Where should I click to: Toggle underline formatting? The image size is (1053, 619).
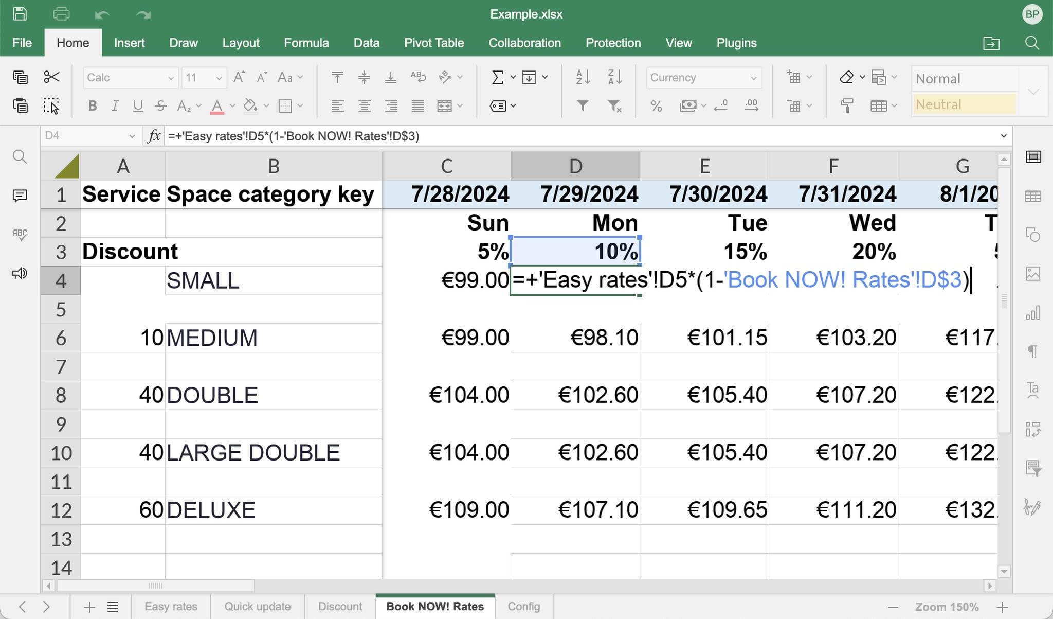(137, 106)
